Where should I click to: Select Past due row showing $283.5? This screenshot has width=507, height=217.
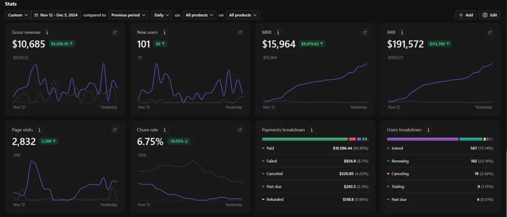tap(315, 187)
